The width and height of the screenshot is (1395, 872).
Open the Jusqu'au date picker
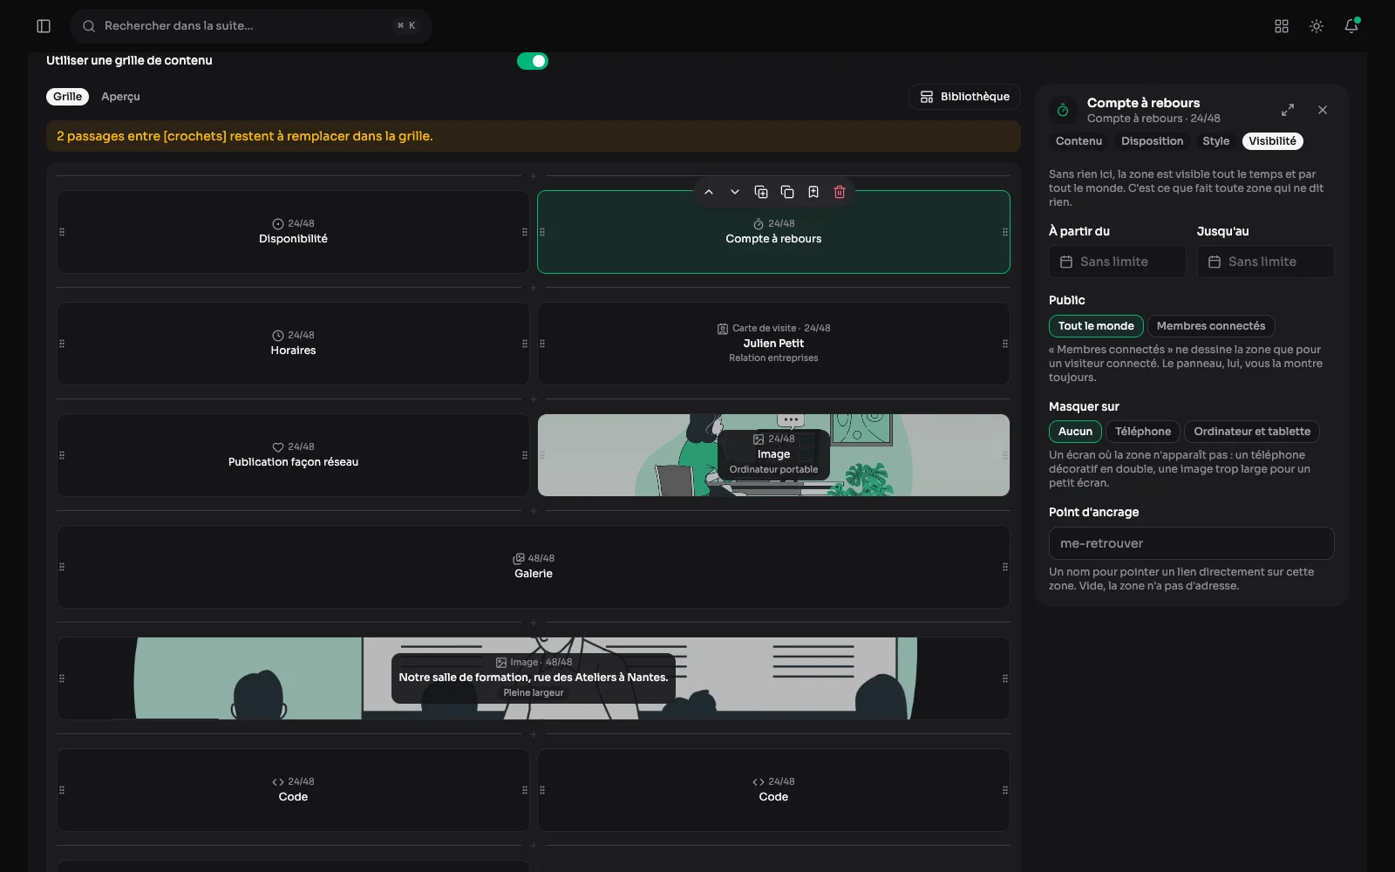tap(1265, 262)
